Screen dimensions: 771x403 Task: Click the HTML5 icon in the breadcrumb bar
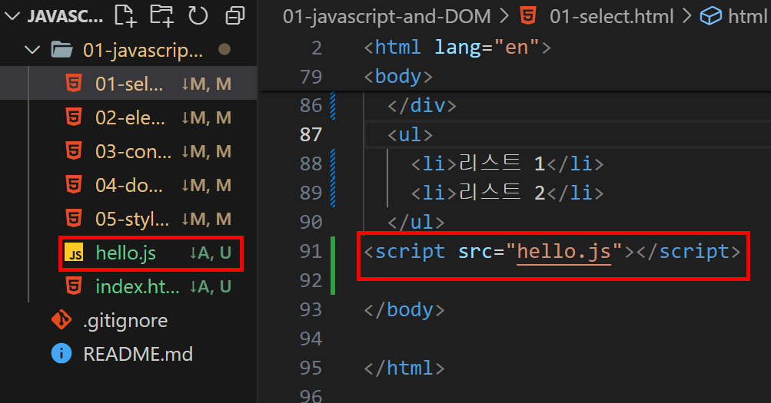[x=528, y=16]
